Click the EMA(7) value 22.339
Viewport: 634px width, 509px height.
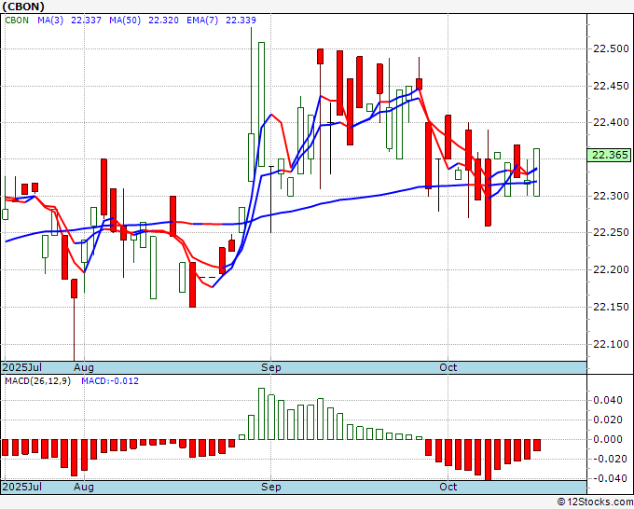[x=241, y=21]
